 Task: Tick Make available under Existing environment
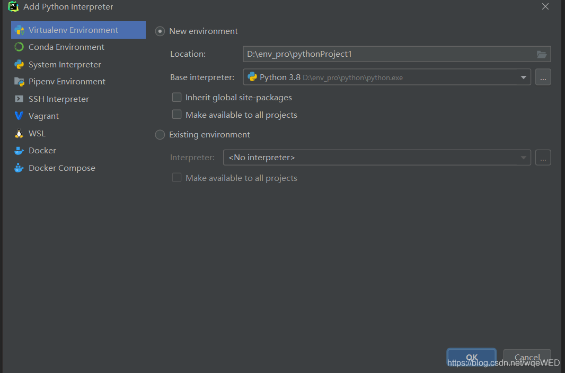click(176, 178)
